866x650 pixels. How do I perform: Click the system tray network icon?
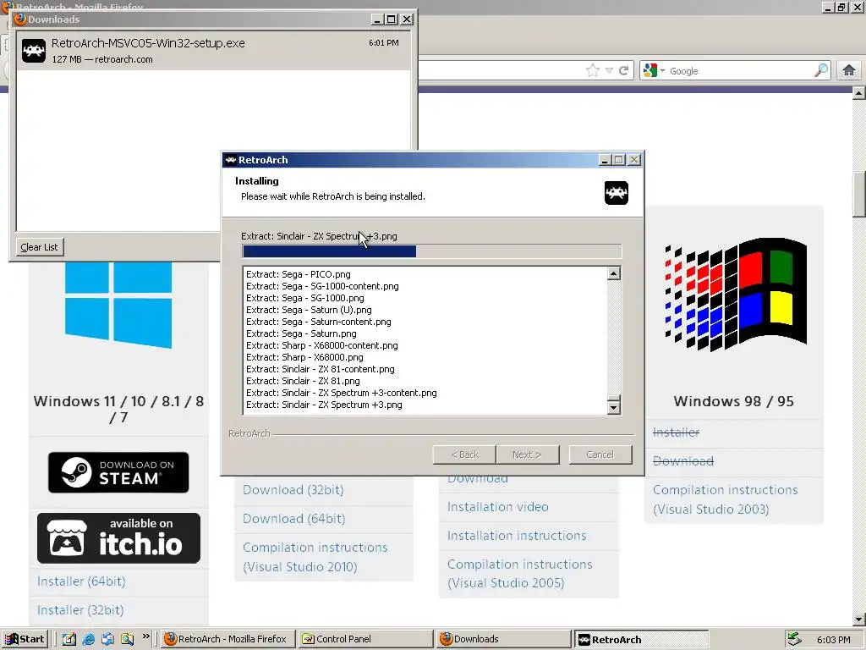coord(794,639)
